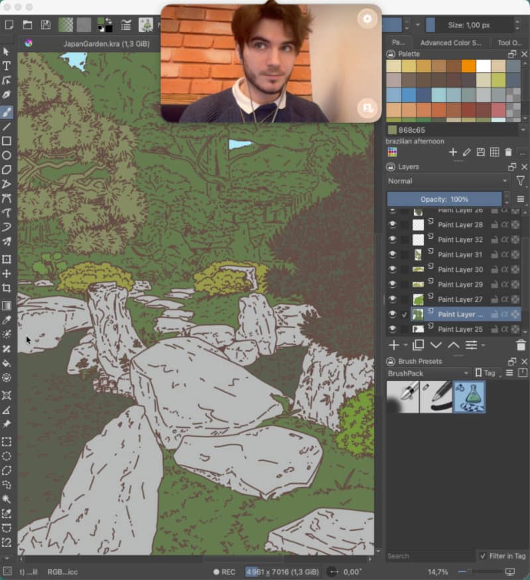
Task: Pick the orange swatch in the palette
Action: tap(468, 66)
